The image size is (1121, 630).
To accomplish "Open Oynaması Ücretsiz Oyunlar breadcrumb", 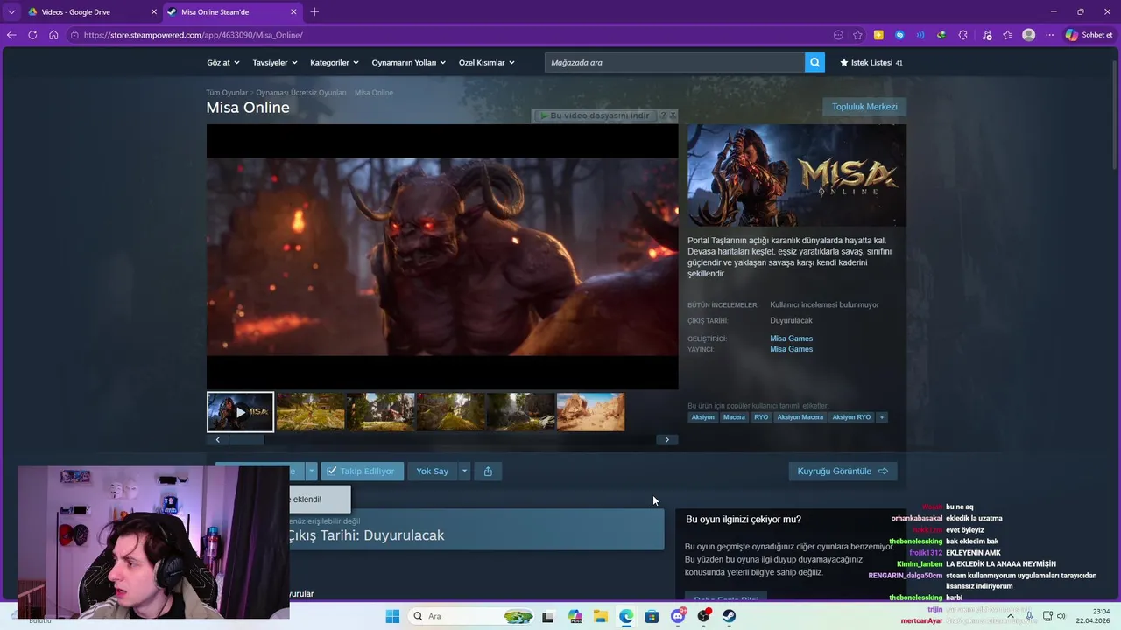I will [x=301, y=92].
